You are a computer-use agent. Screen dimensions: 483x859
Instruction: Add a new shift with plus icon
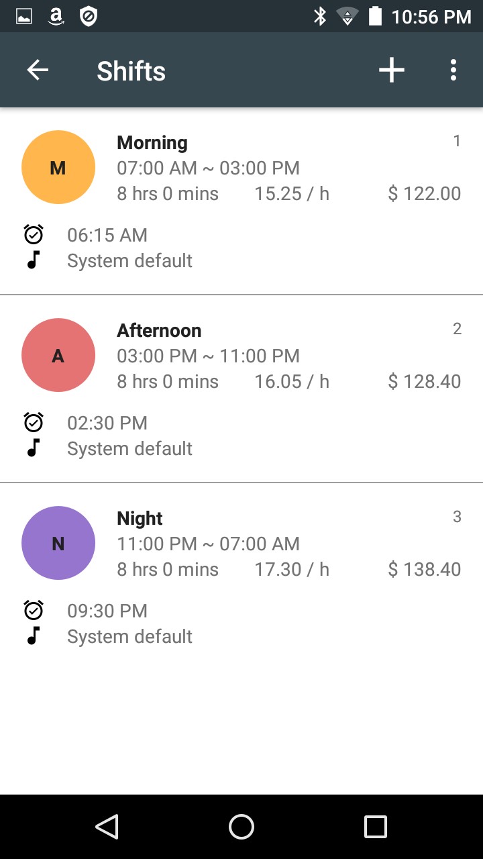[x=391, y=70]
